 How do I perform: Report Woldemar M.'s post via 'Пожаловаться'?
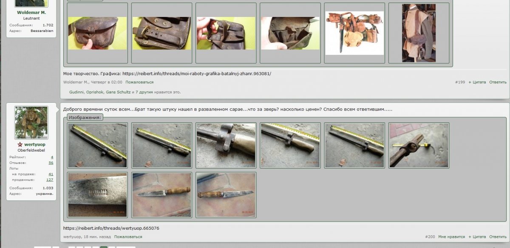tap(139, 82)
